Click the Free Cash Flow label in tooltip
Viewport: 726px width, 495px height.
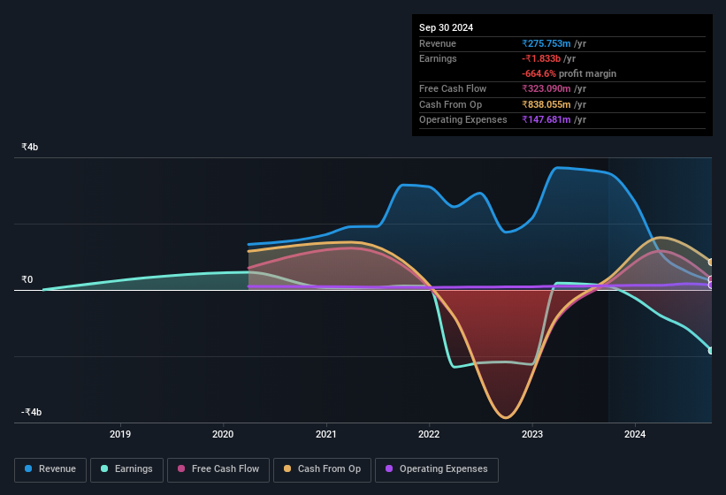click(x=453, y=88)
